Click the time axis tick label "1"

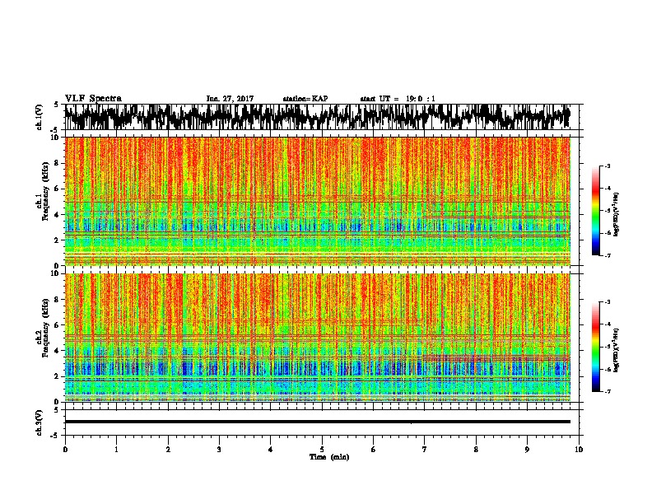coord(116,450)
